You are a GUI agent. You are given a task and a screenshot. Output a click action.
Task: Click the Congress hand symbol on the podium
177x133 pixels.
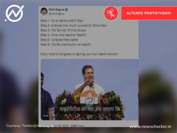pos(89,99)
